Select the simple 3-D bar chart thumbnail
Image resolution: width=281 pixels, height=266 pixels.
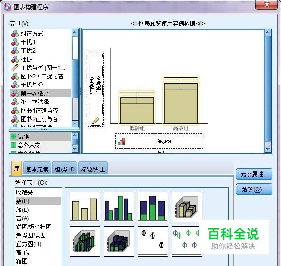(x=187, y=207)
